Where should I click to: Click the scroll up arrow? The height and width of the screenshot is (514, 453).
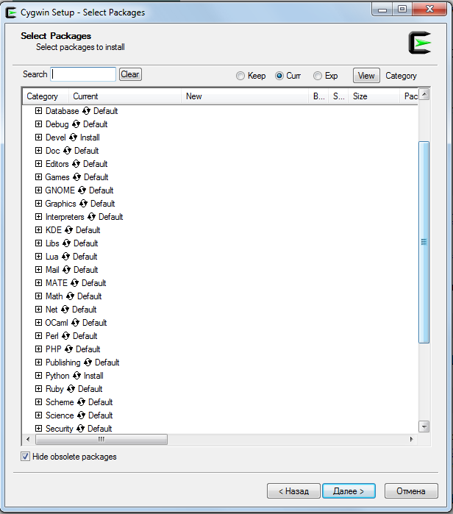click(424, 94)
